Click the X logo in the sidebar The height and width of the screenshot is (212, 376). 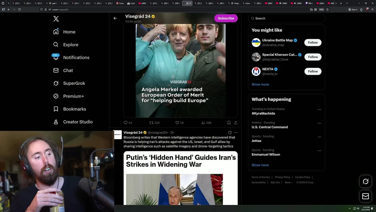click(x=56, y=19)
